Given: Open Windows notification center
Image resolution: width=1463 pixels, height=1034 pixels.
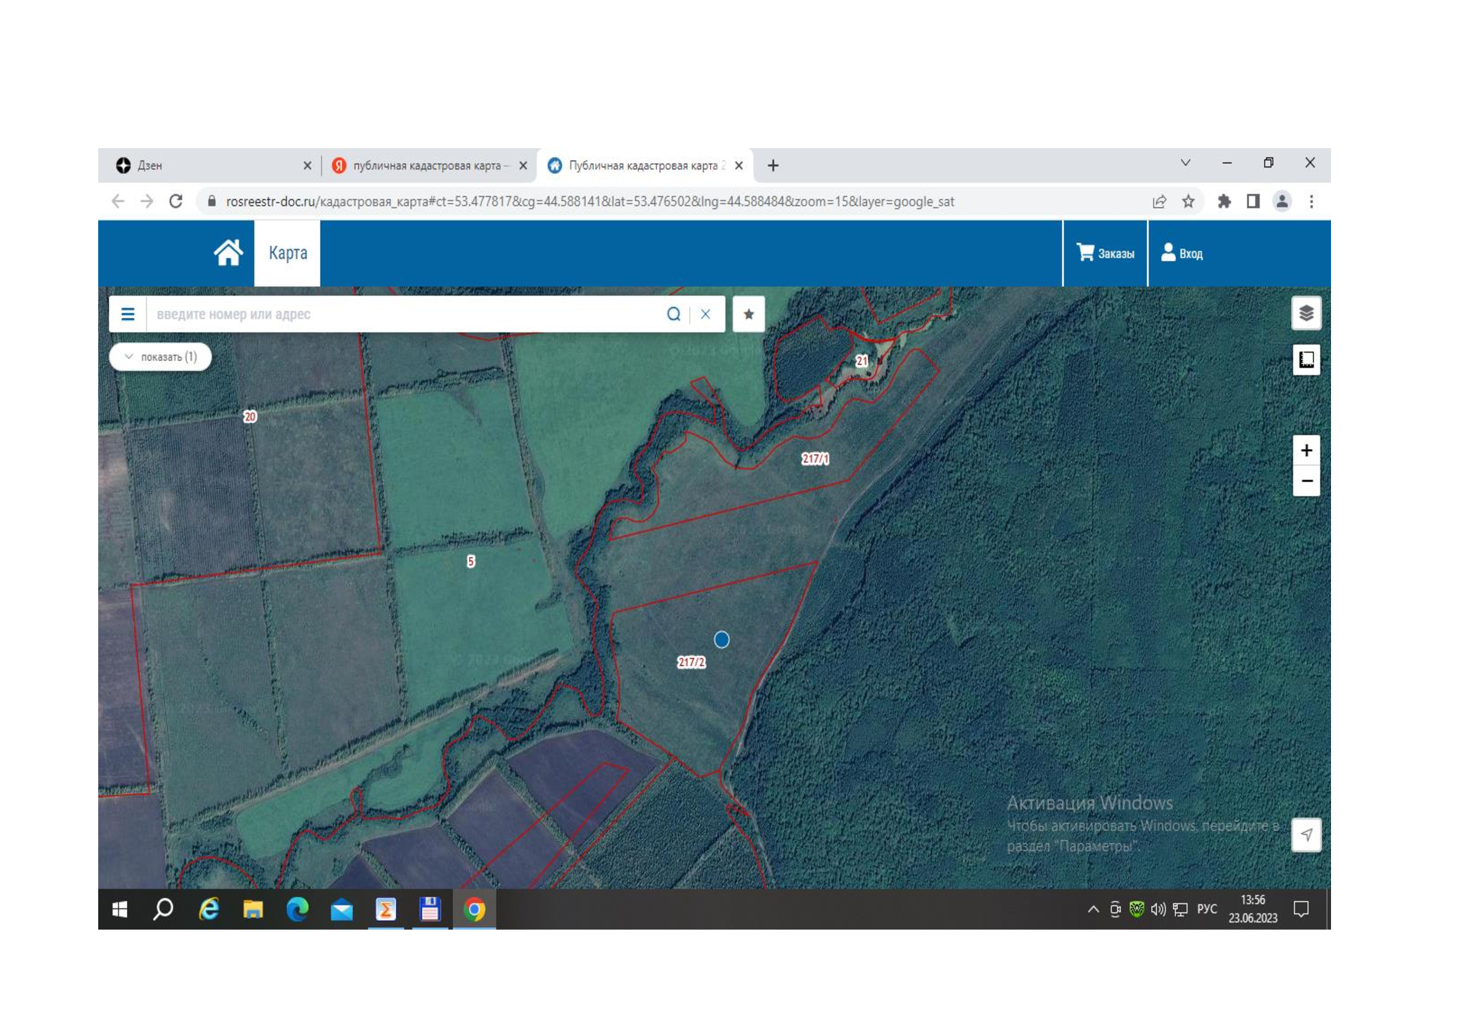Looking at the screenshot, I should point(1301,909).
